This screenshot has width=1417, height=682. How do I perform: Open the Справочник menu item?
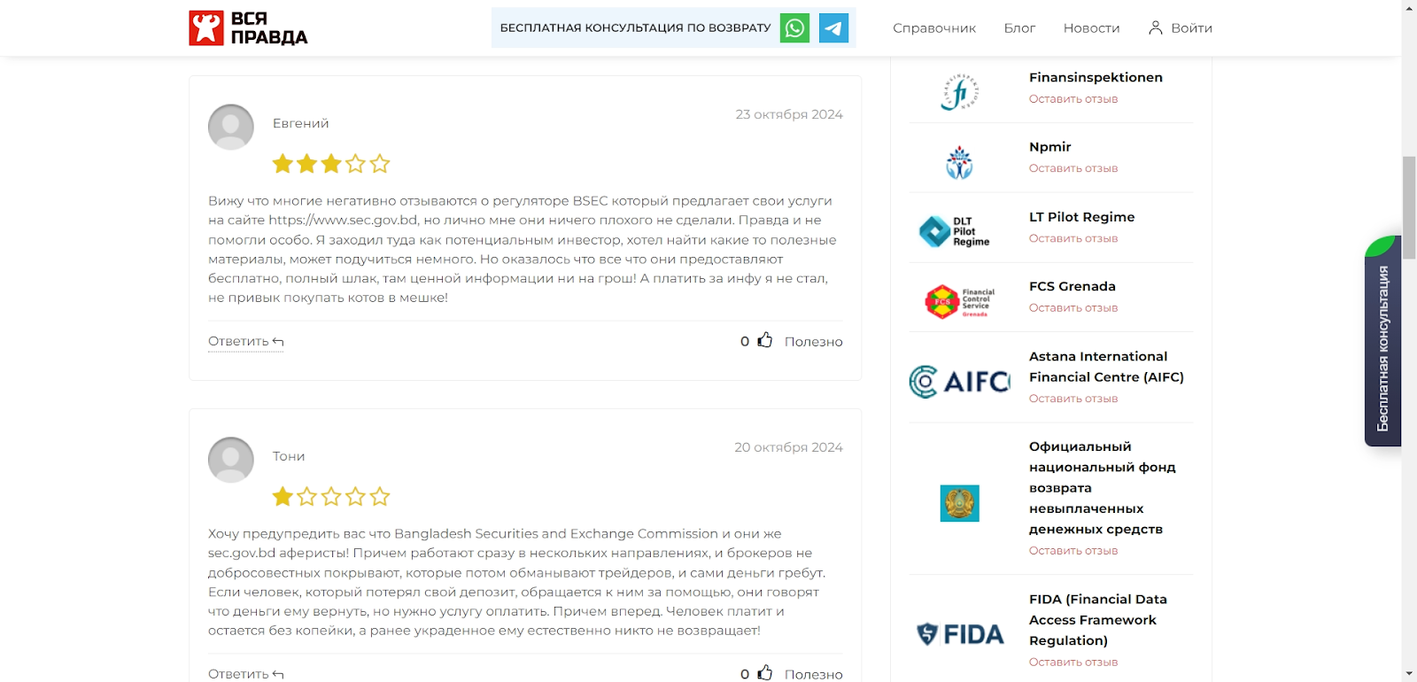935,27
